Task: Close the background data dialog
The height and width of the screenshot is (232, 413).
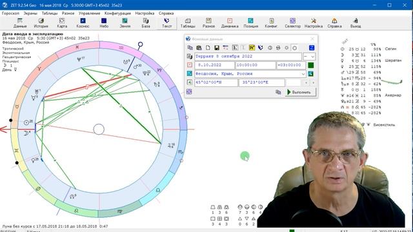Action: coord(312,39)
